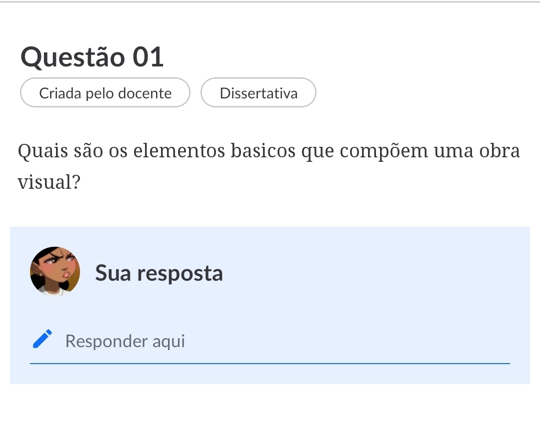Focus the "Responder aqui" answer field
Screen dimensions: 540x448
click(280, 342)
